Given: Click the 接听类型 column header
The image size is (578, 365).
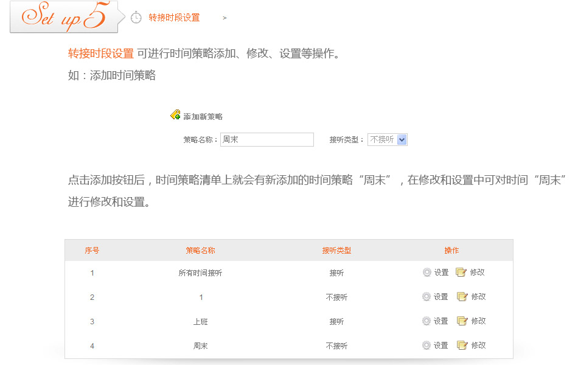Looking at the screenshot, I should coord(336,250).
